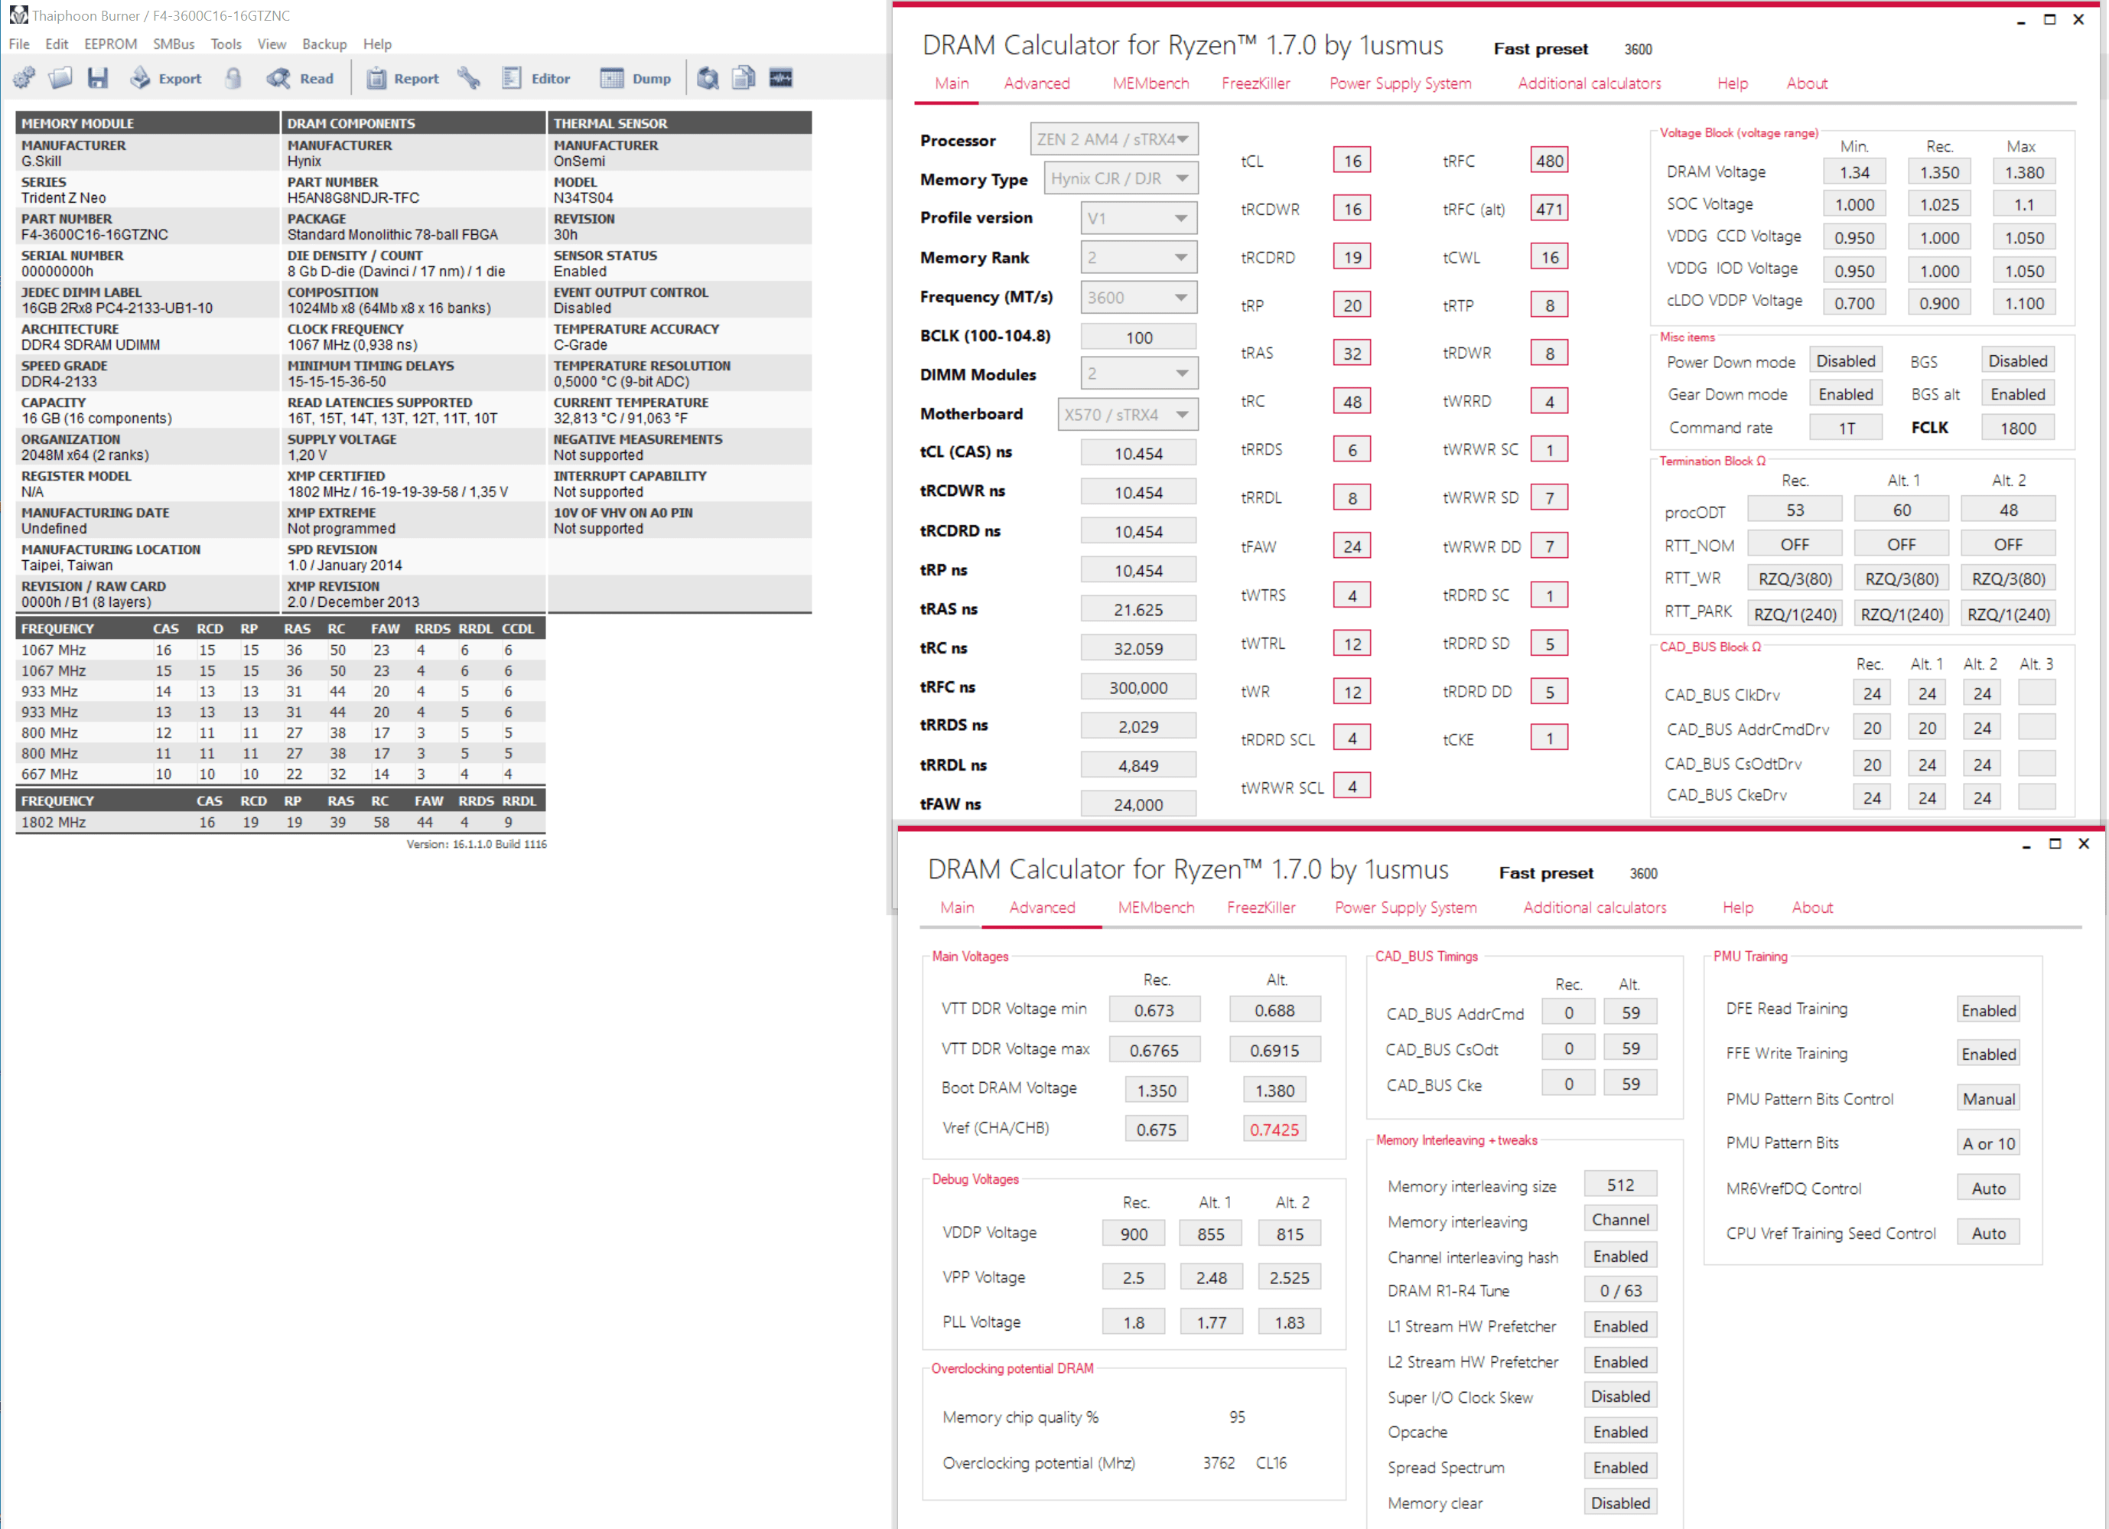Expand Frequency (MT/s) dropdown 3600

[1139, 298]
